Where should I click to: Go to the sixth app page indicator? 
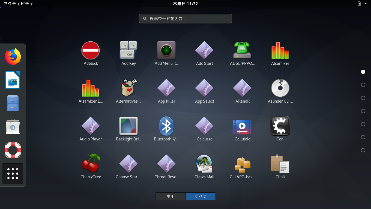click(363, 137)
